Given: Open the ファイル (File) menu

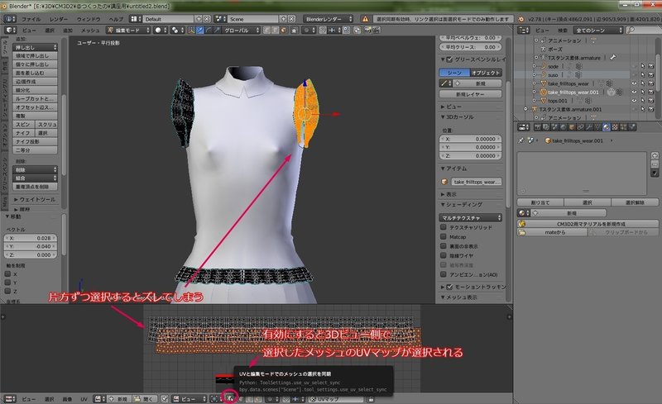Looking at the screenshot, I should click(x=31, y=19).
